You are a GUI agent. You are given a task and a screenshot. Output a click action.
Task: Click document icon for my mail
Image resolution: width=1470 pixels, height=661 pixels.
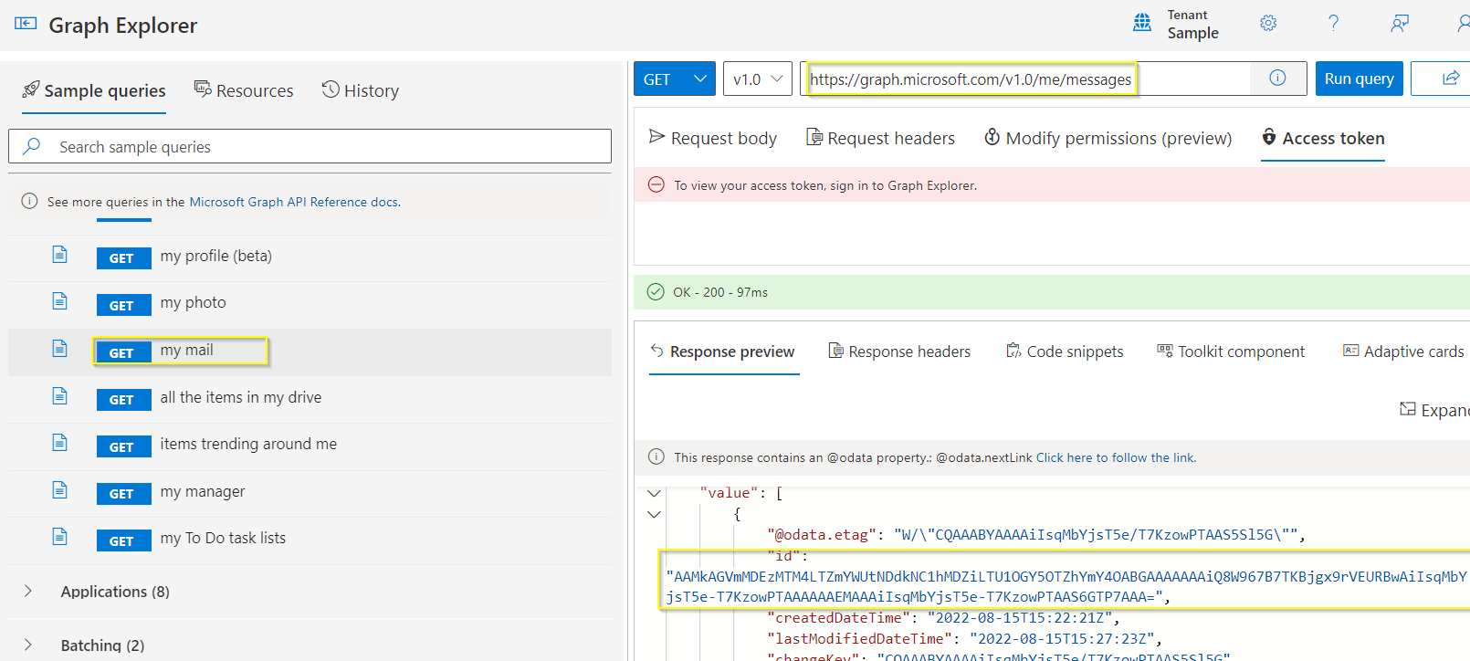coord(59,349)
